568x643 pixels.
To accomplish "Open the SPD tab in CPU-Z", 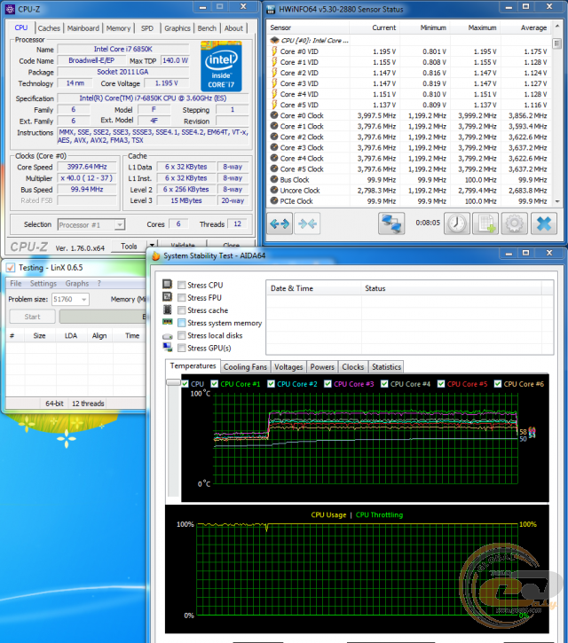I will 147,28.
